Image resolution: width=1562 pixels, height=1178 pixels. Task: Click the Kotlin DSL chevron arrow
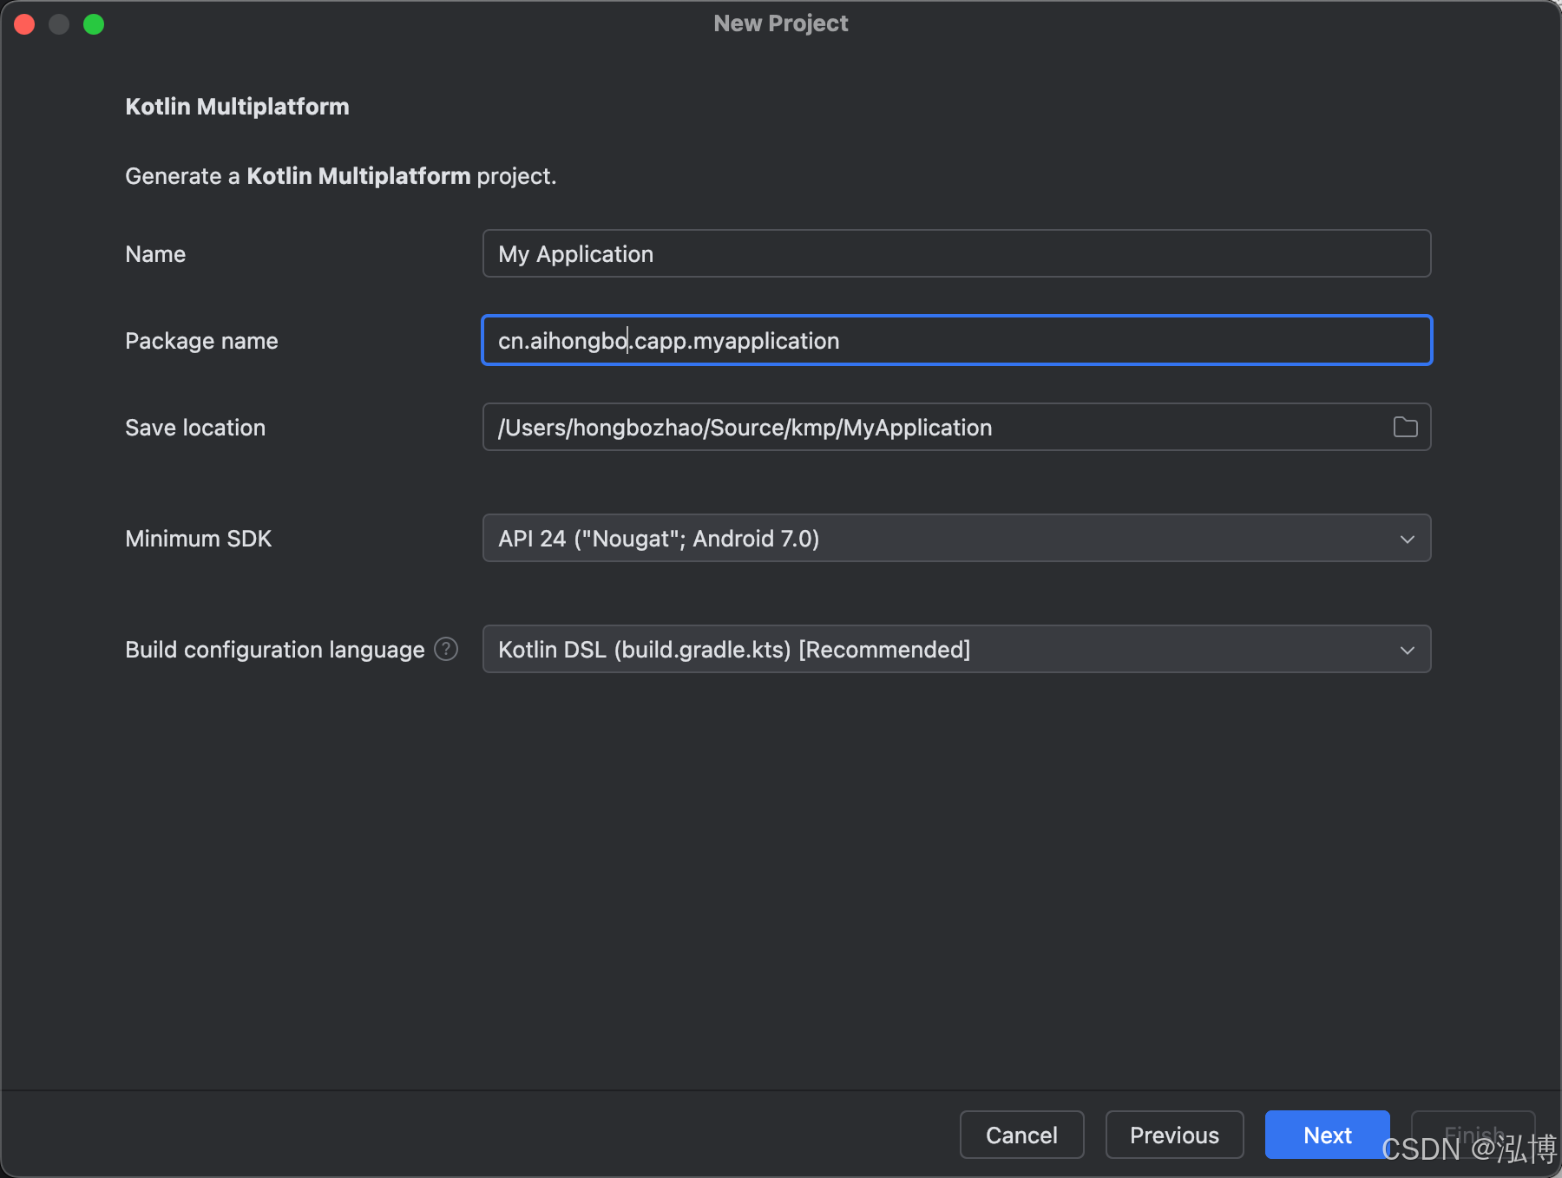coord(1407,650)
